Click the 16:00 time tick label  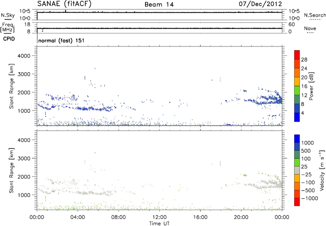(200, 217)
